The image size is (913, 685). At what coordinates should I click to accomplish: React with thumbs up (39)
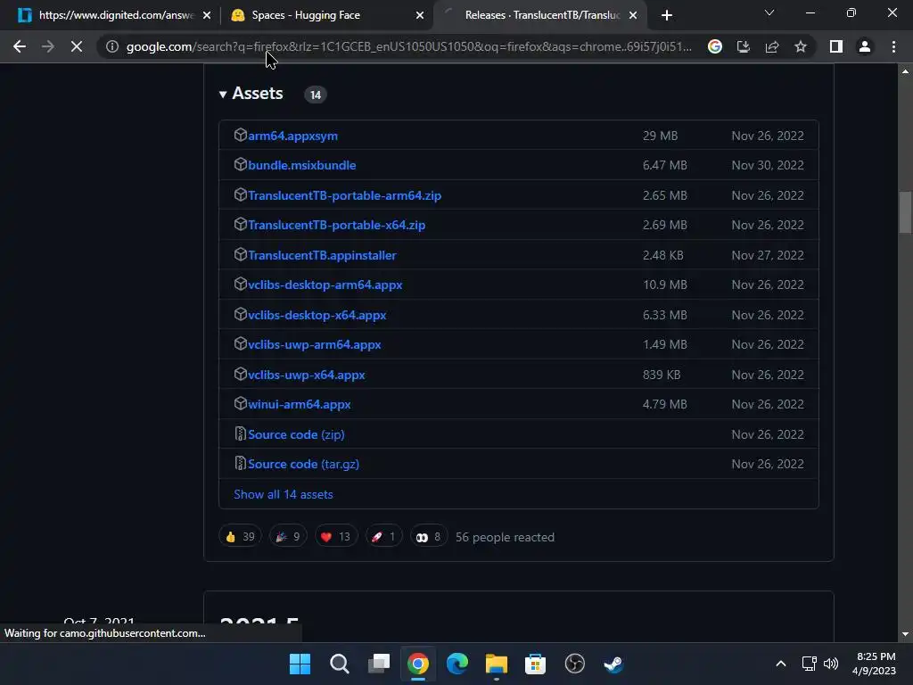[x=240, y=536]
